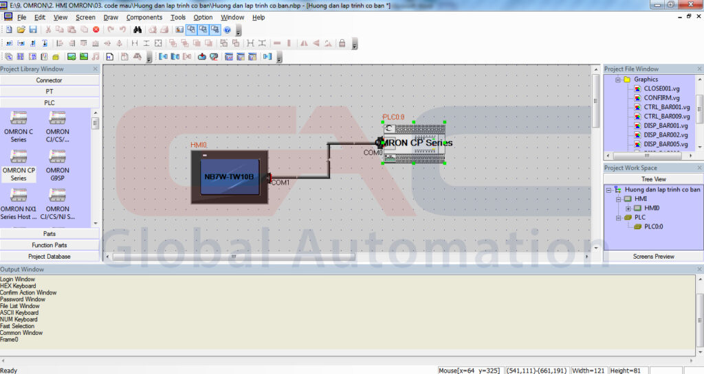Screen dimensions: 704x374
Task: Click the Align left toolbar icon
Action: [60, 43]
